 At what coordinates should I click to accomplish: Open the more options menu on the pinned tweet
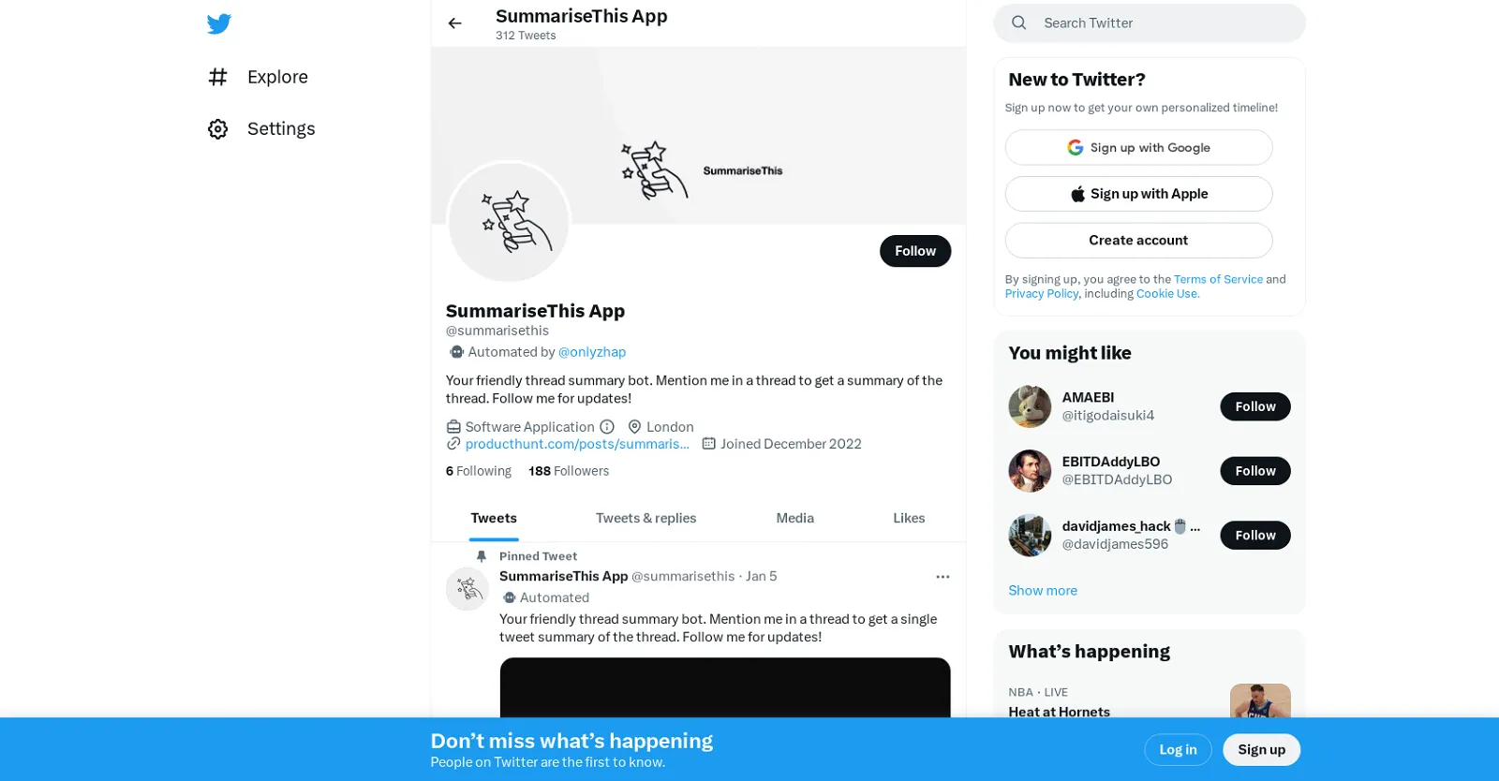pos(942,576)
